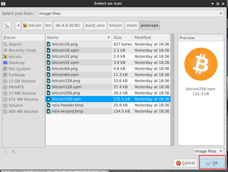Image resolution: width=228 pixels, height=172 pixels.
Task: Click the remove bookmark X icon
Action: (13, 151)
